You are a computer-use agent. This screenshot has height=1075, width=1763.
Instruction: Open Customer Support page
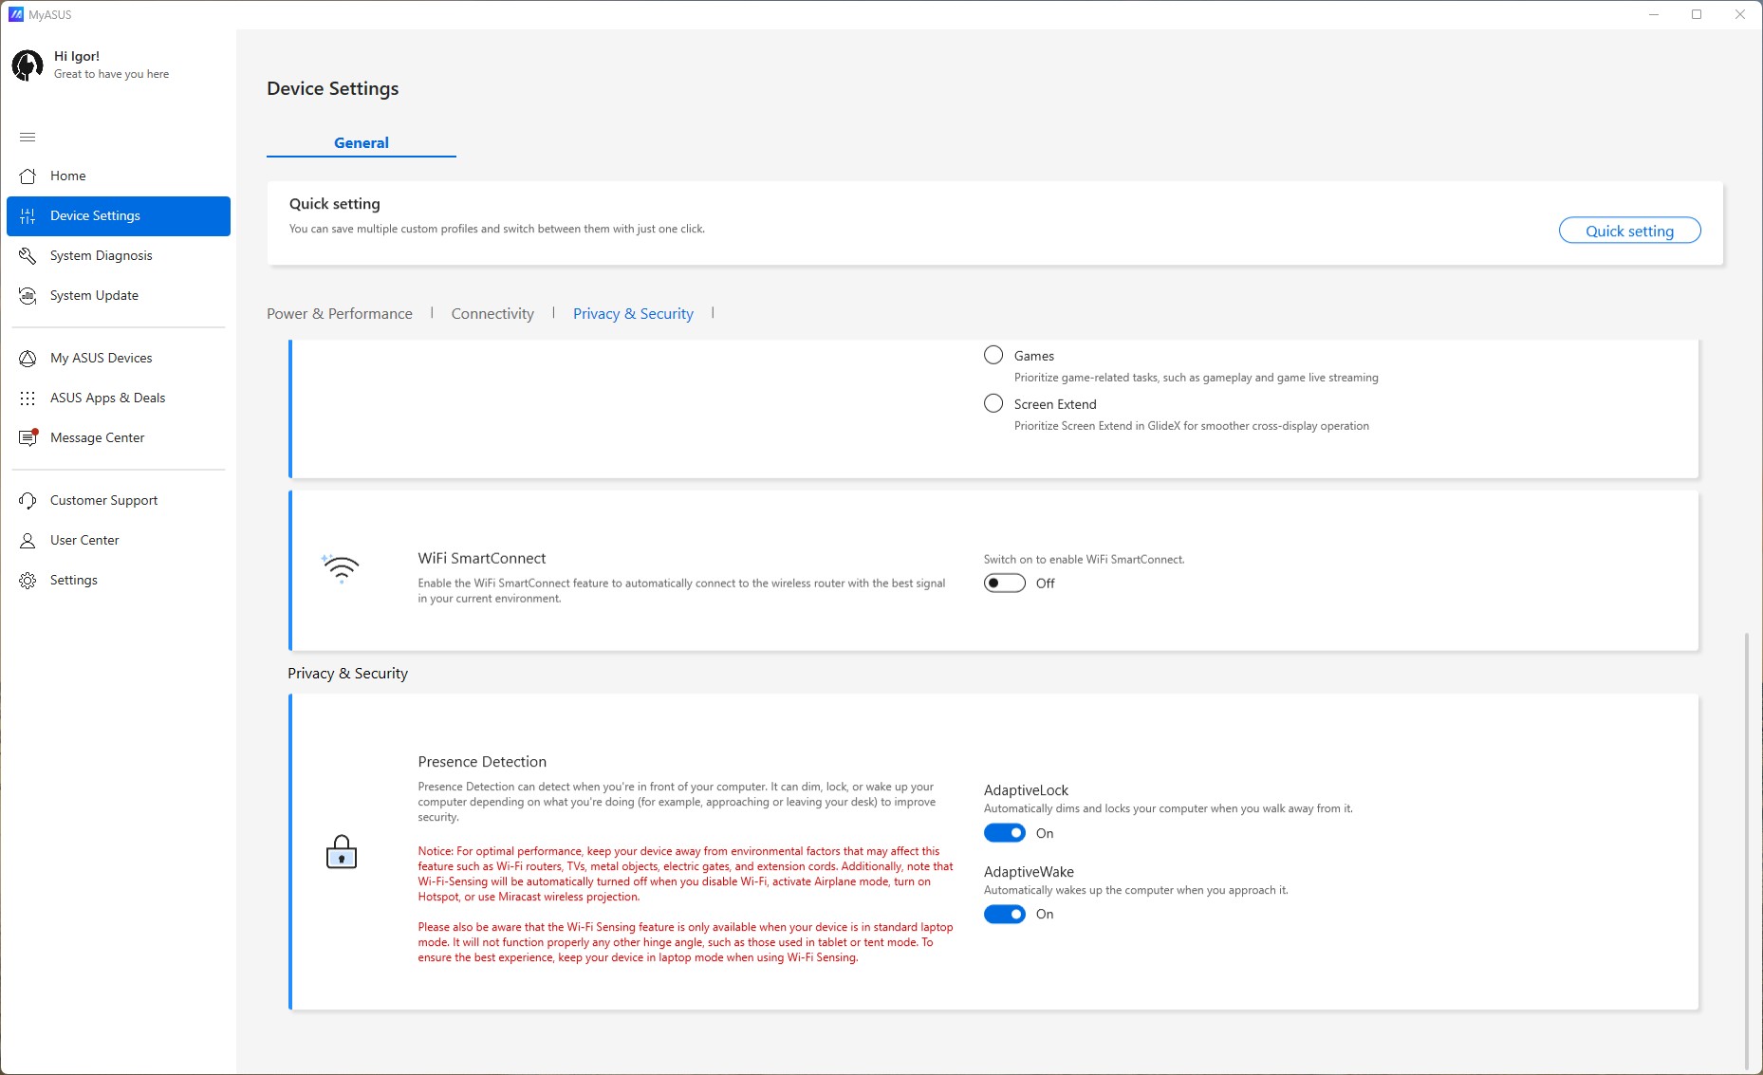[x=119, y=501]
